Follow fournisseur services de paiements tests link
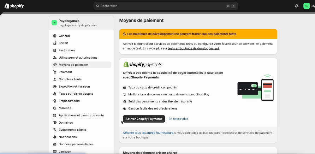 coord(165,44)
